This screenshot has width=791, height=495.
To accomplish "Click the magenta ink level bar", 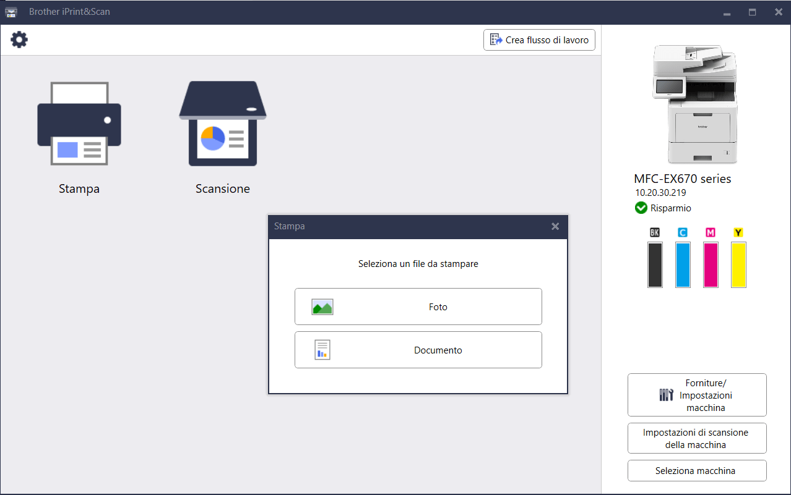I will (x=711, y=264).
